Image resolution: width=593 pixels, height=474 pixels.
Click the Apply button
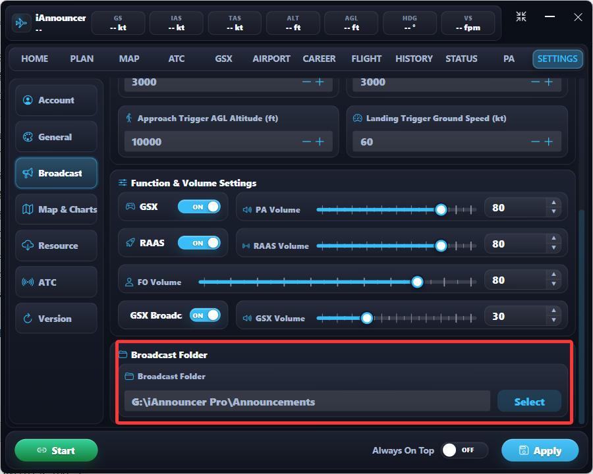(x=540, y=450)
